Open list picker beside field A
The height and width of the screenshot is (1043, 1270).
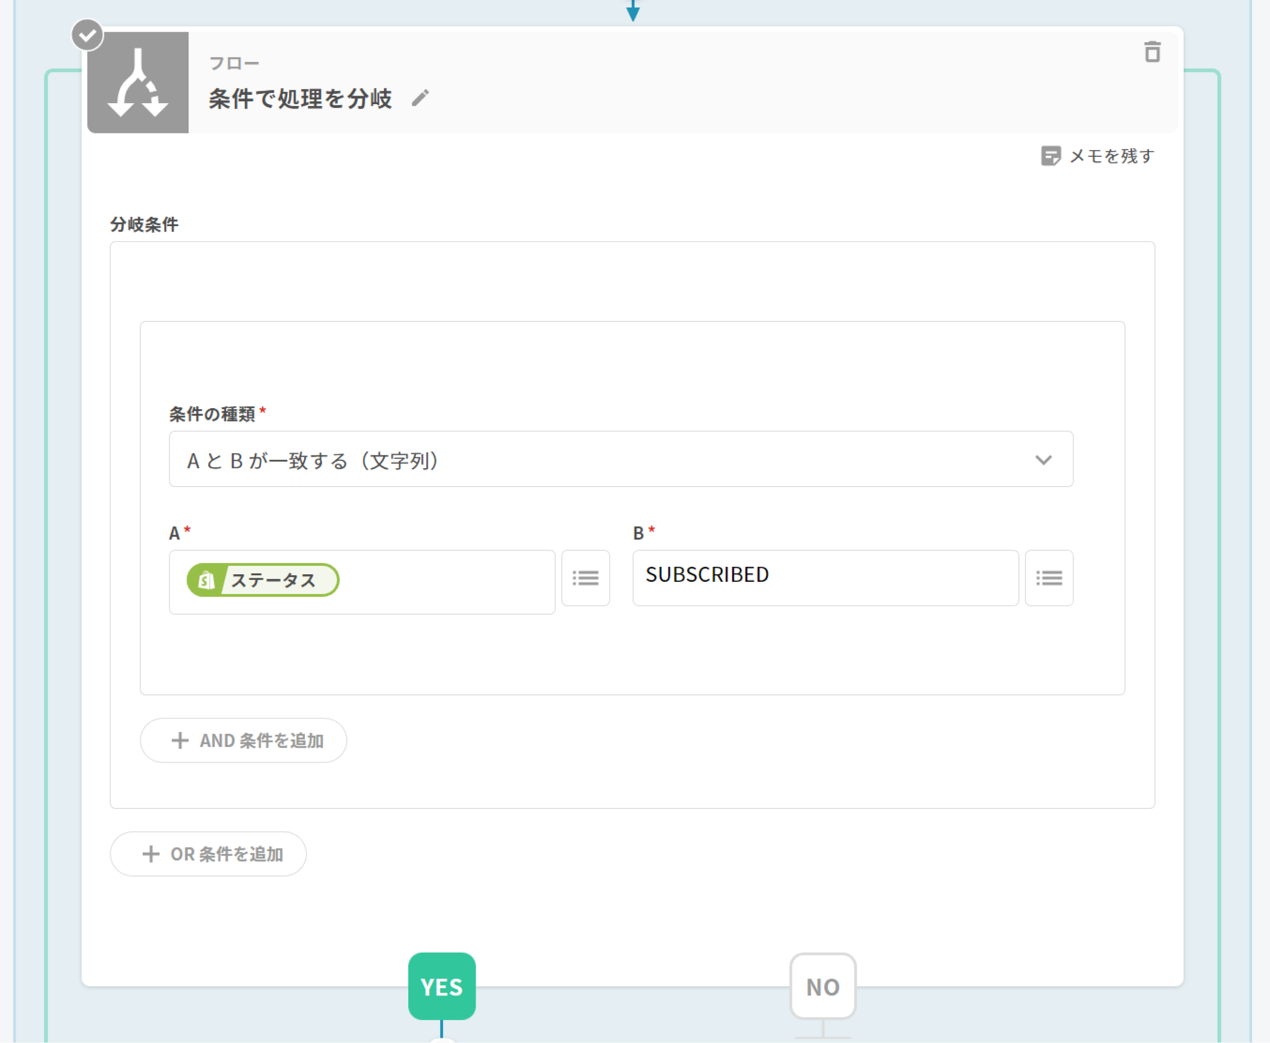tap(585, 578)
